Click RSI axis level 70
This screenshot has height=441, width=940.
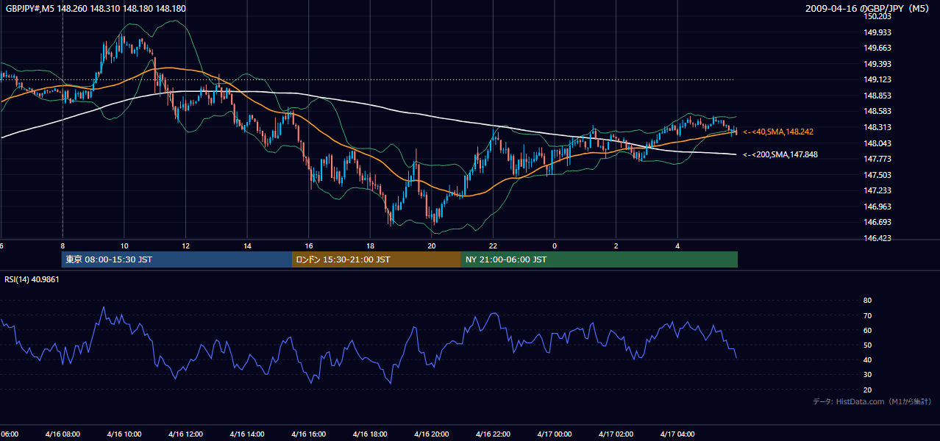point(868,315)
